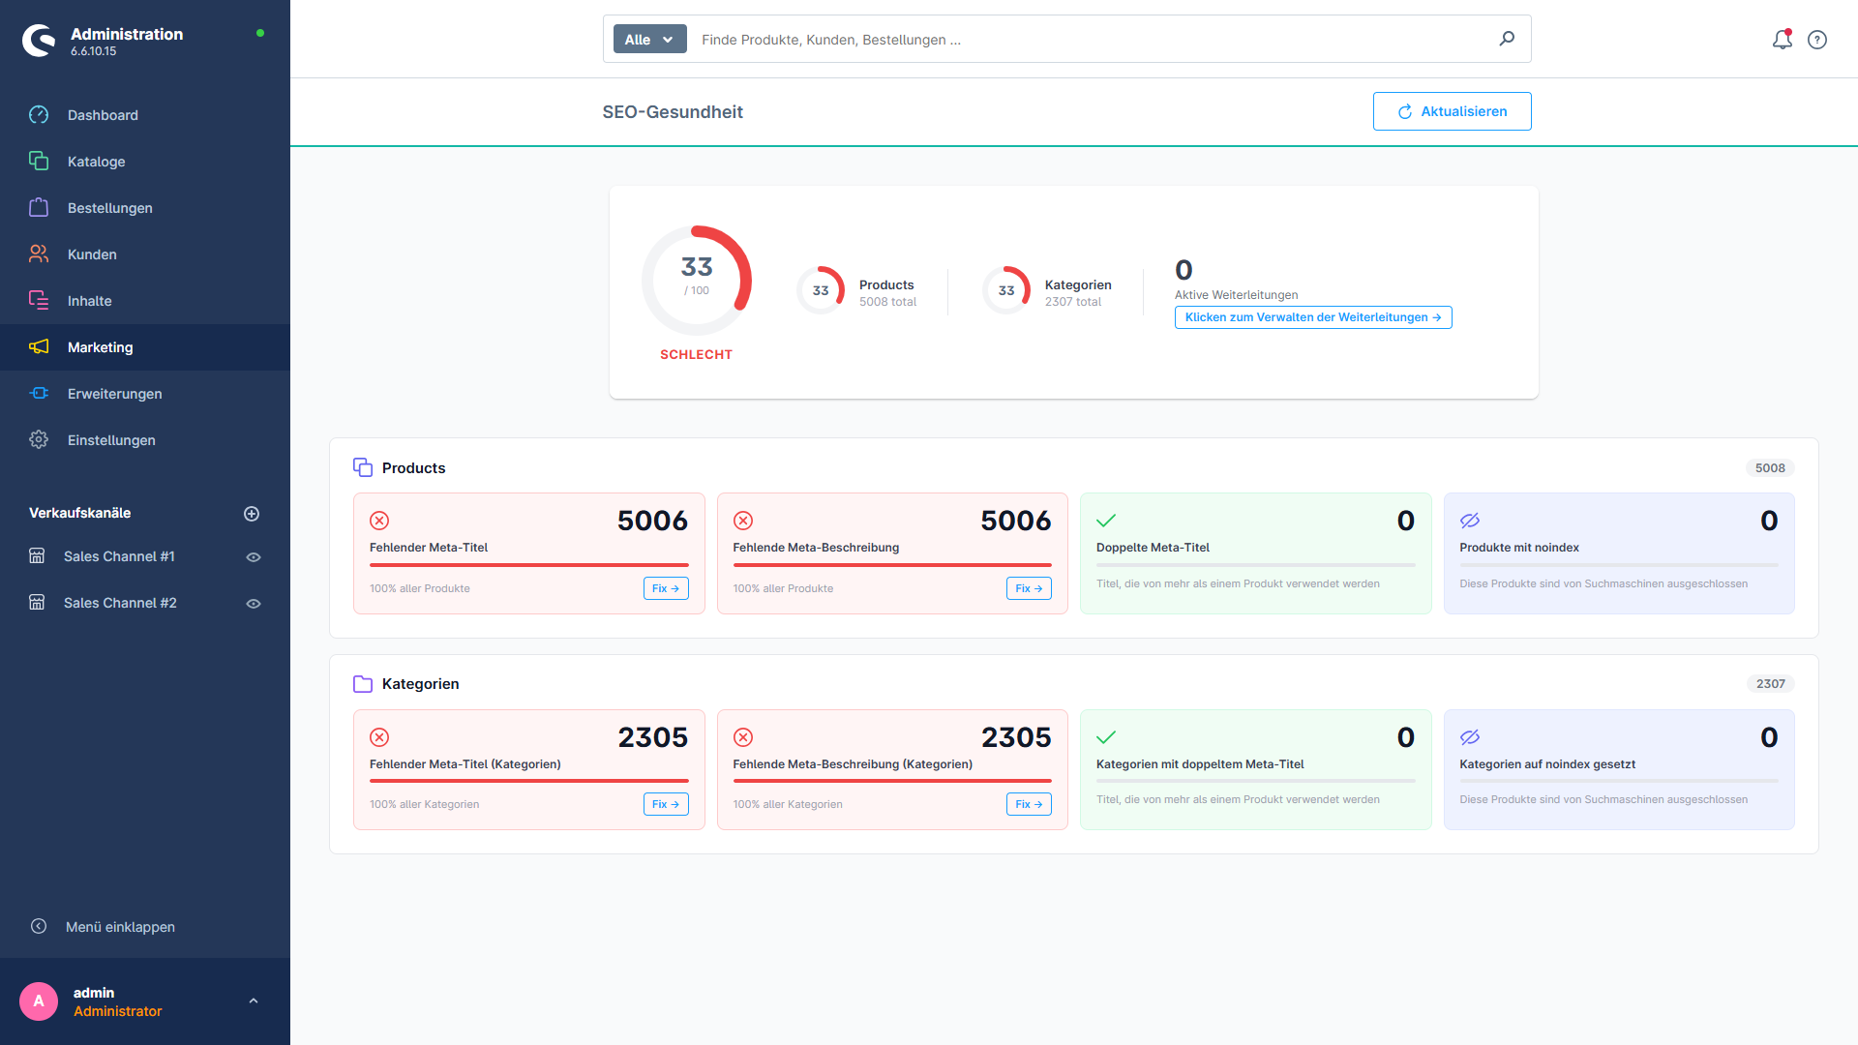
Task: Click the search magnifier icon
Action: click(1507, 39)
